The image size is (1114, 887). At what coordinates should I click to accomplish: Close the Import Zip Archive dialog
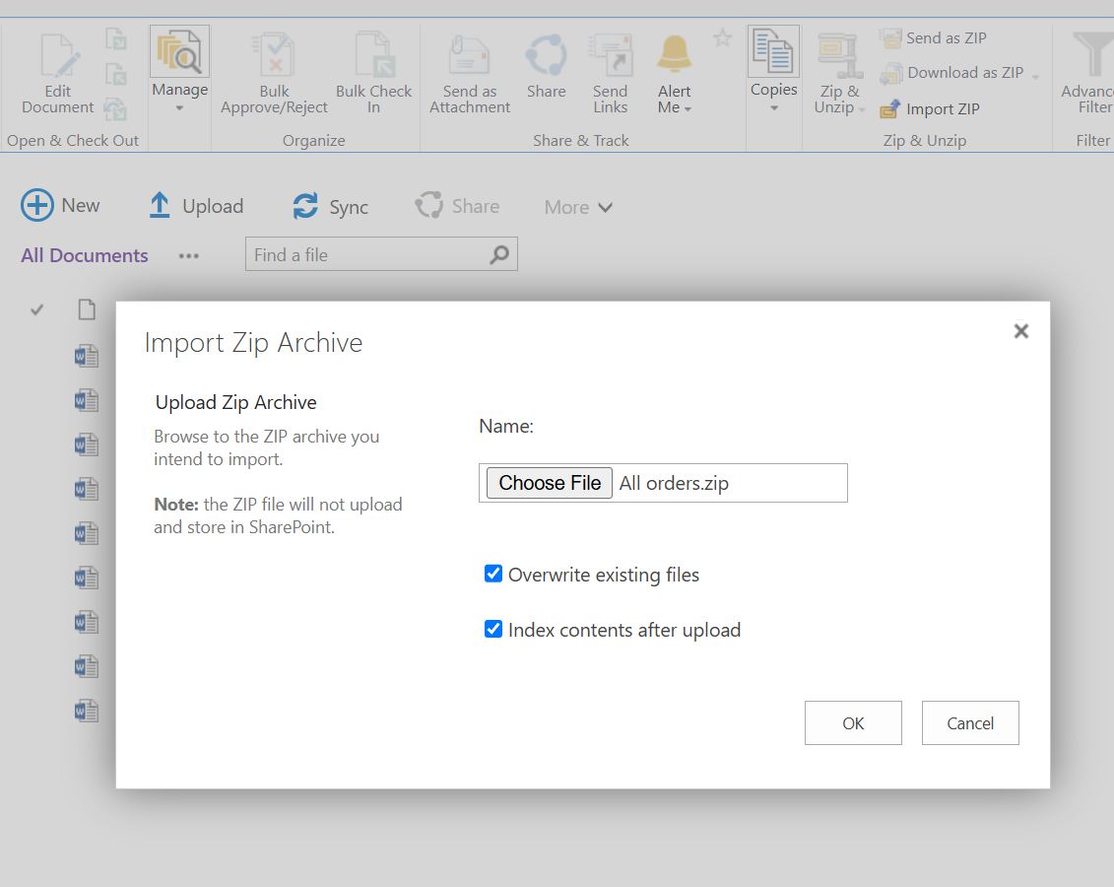(x=1021, y=331)
